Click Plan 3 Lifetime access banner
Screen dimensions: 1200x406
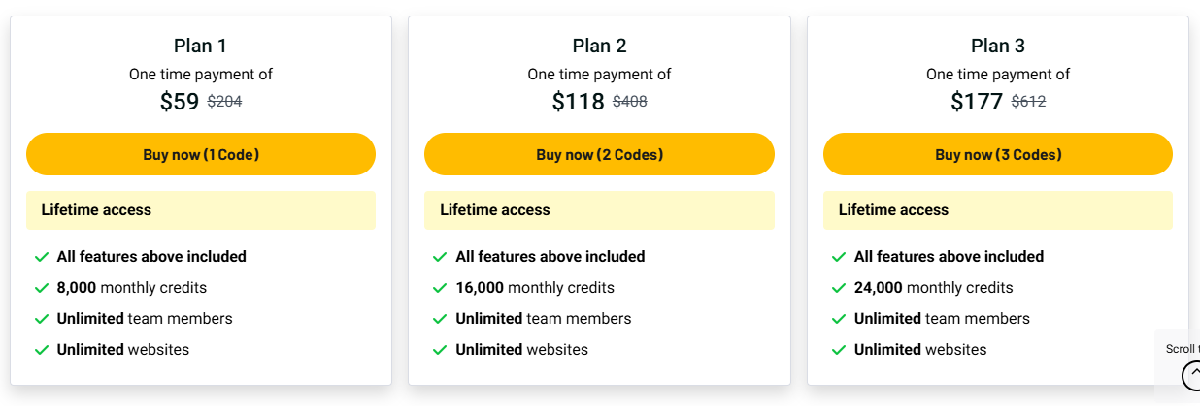point(998,210)
